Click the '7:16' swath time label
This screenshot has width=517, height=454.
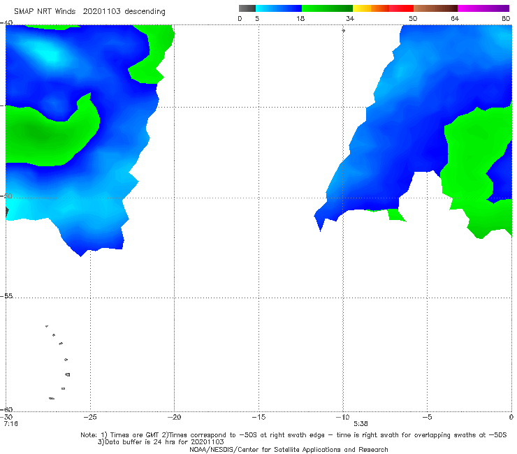[11, 424]
